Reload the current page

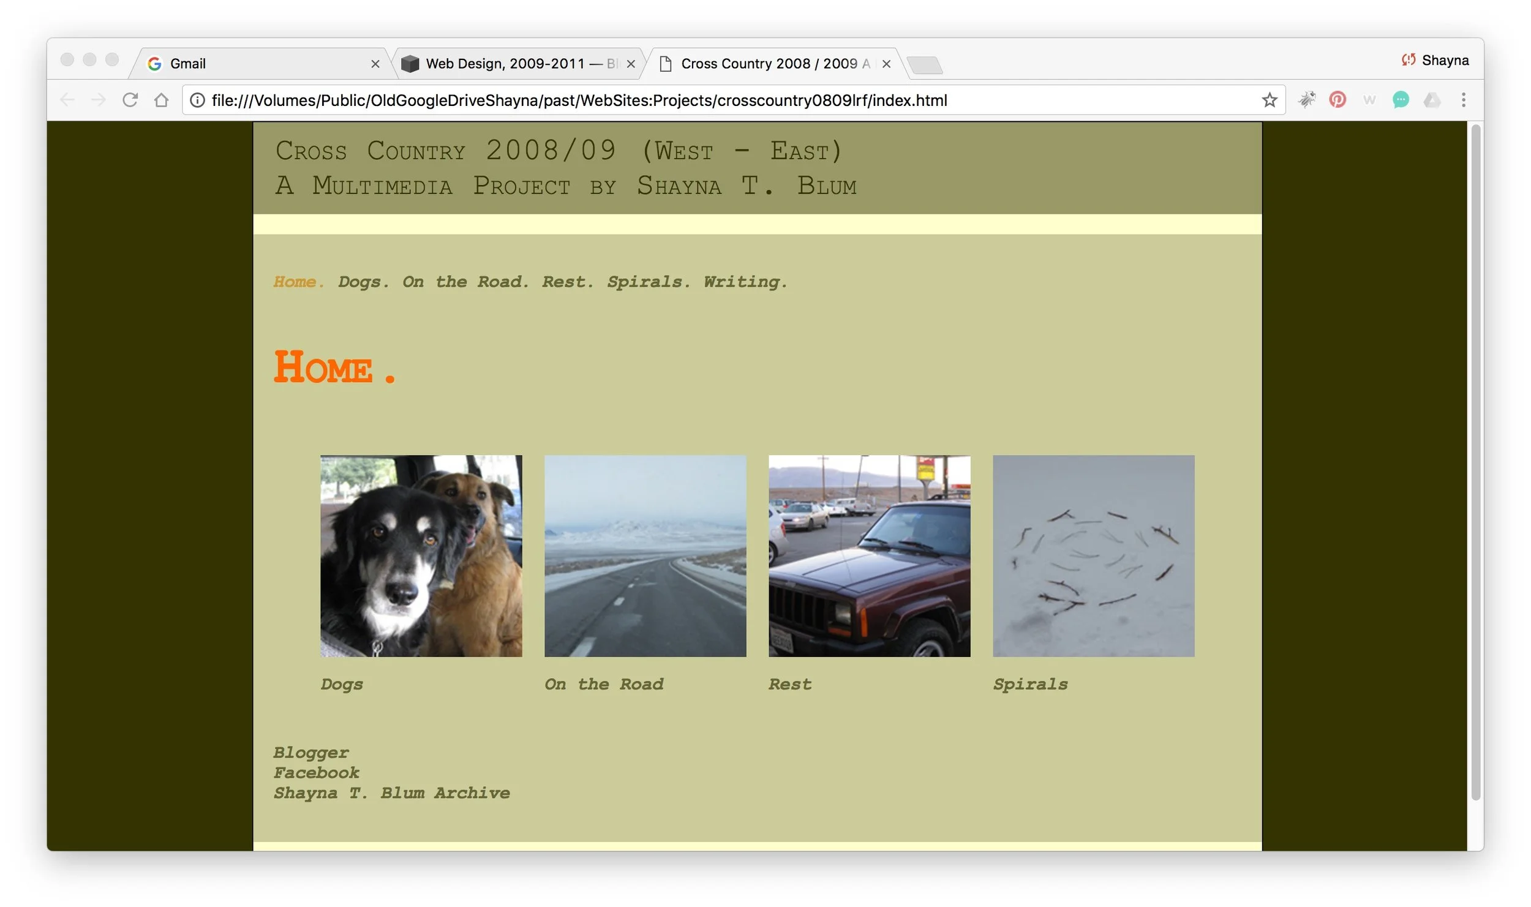click(130, 100)
